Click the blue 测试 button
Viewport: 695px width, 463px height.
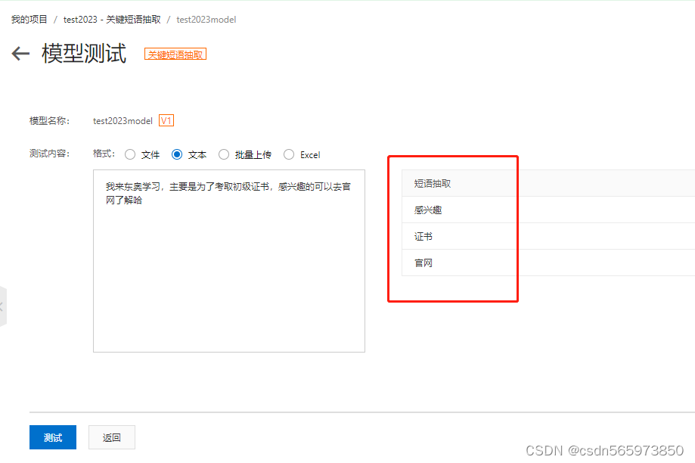[x=52, y=437]
